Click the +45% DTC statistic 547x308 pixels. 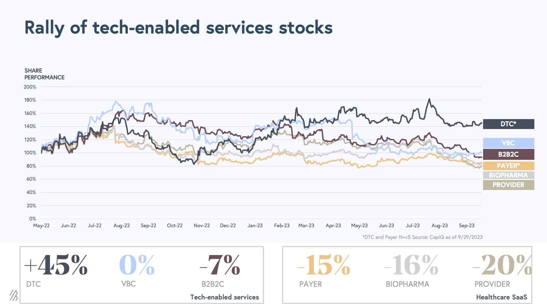[56, 265]
